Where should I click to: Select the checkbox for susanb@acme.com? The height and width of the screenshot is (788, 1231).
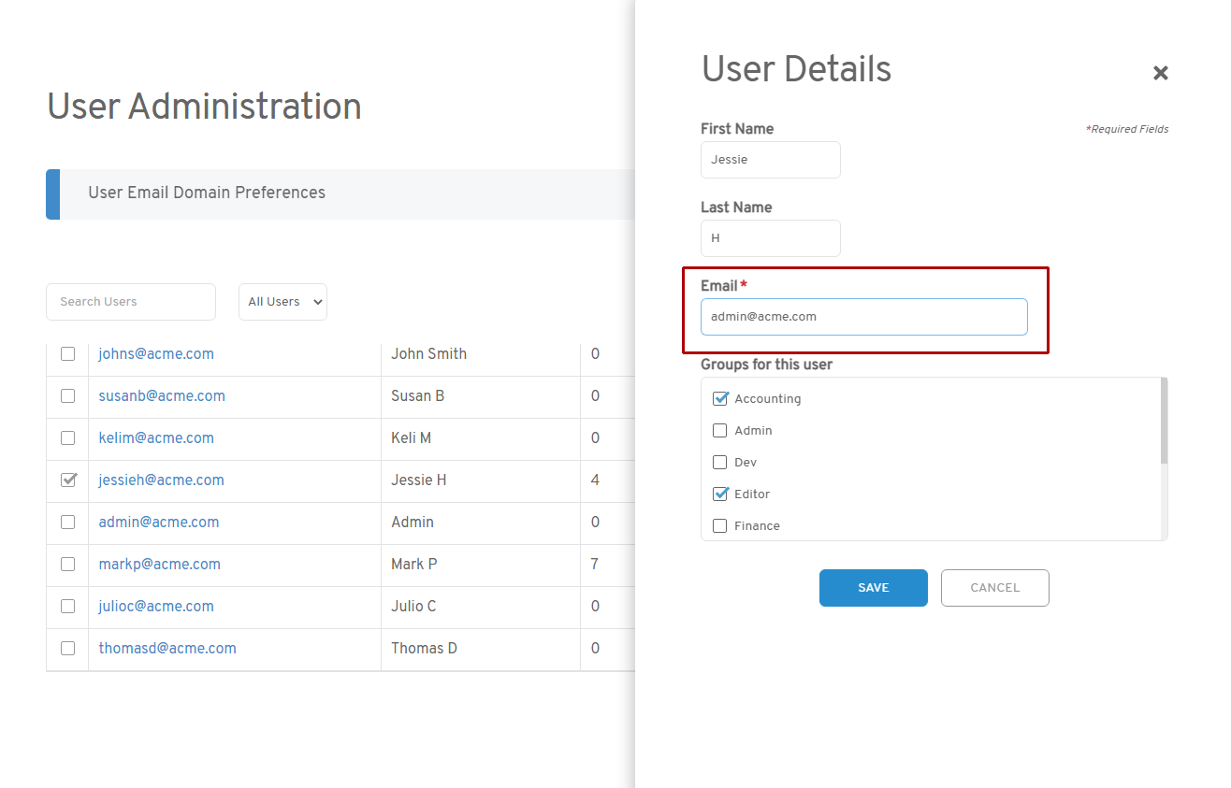tap(67, 396)
